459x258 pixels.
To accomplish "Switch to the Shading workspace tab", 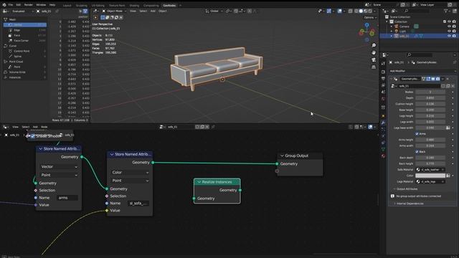I will tap(134, 5).
